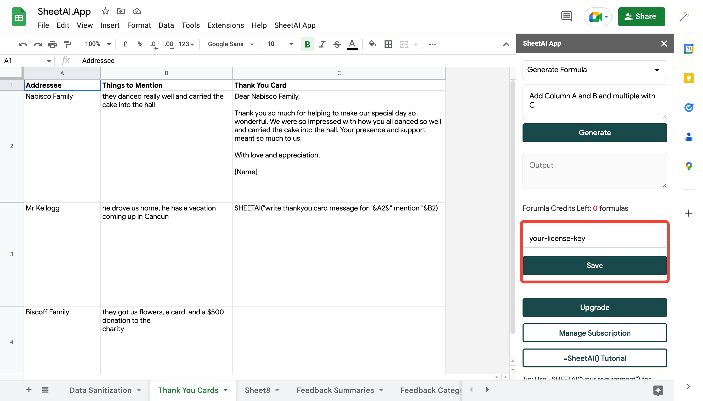Open the text color picker
The width and height of the screenshot is (703, 401).
352,44
